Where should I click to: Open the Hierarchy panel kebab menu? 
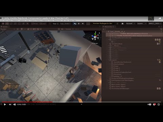coord(161,27)
